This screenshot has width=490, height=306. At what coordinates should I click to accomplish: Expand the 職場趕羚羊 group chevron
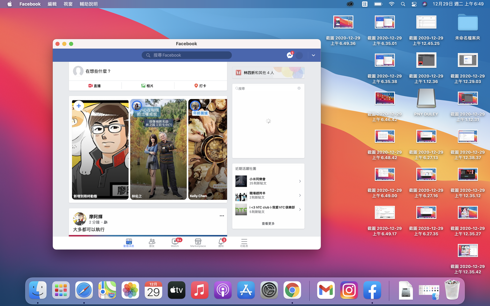point(300,195)
